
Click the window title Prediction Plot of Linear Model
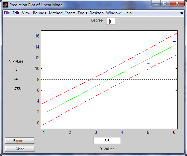[x=36, y=5]
